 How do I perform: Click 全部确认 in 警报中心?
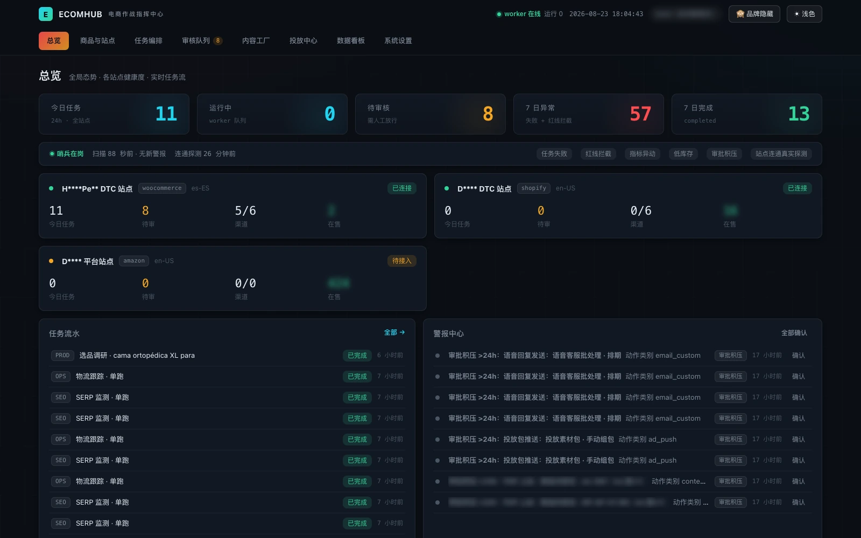(794, 333)
